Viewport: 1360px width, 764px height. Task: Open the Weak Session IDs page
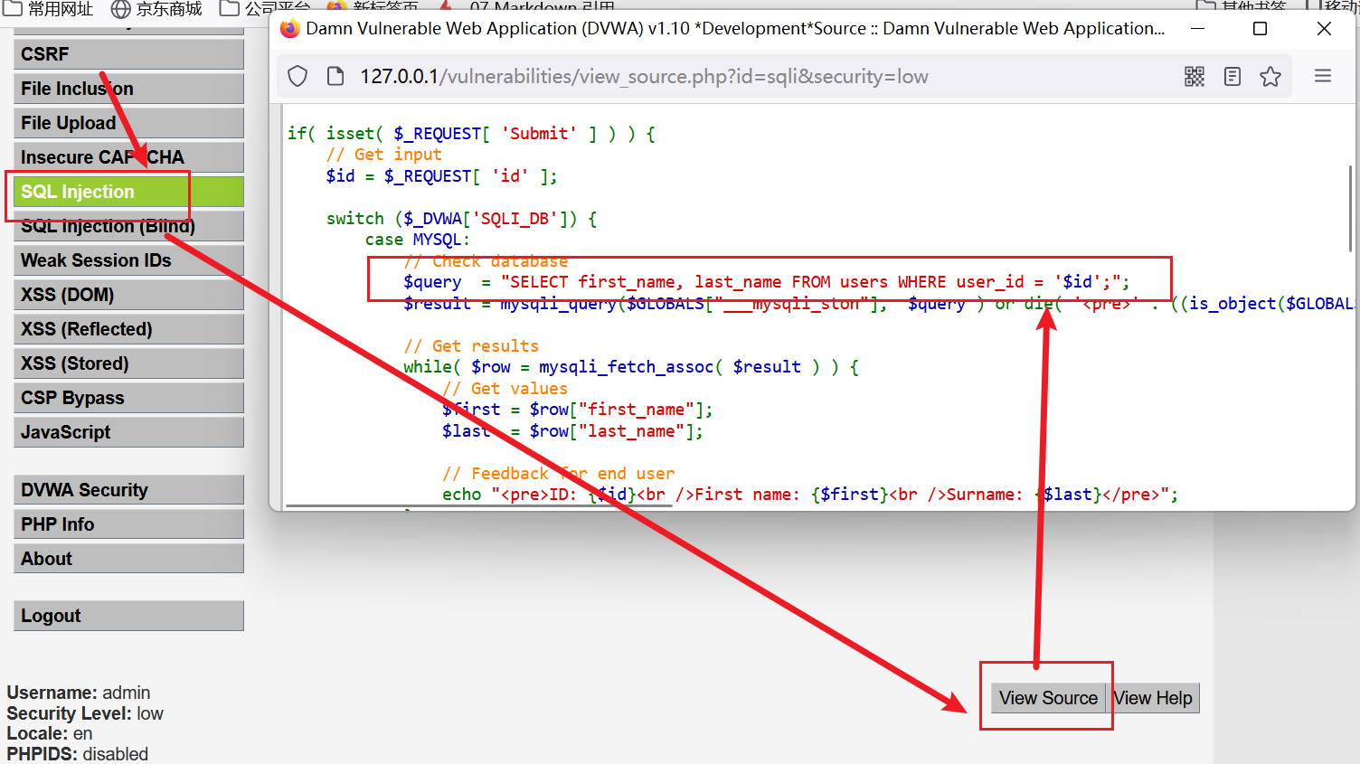pyautogui.click(x=128, y=260)
